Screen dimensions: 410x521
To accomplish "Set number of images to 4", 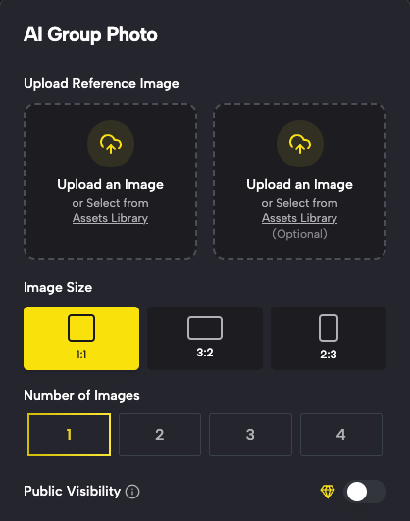I will pyautogui.click(x=341, y=435).
